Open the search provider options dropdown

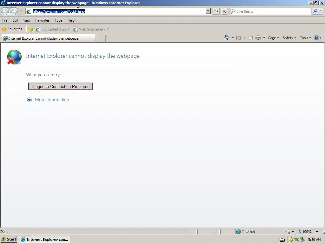pyautogui.click(x=321, y=11)
